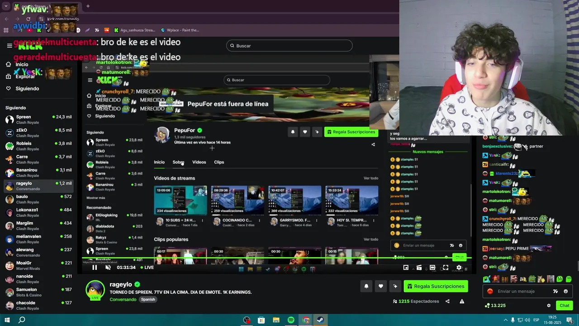Open 7TV emote icon in chat input
The image size is (579, 326).
coord(555,292)
